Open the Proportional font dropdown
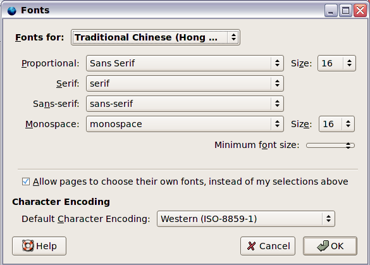370x265 pixels. (185, 63)
